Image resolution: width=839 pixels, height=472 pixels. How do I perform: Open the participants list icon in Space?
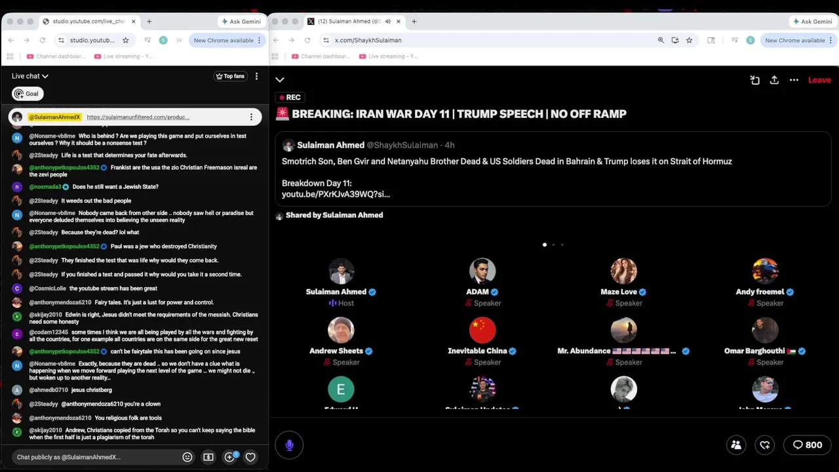tap(736, 445)
